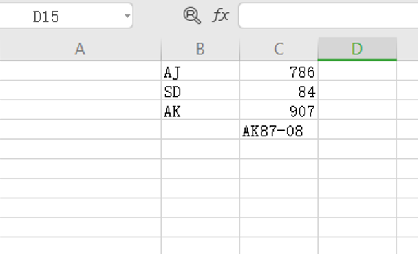
Task: Select cell containing SD
Action: (x=200, y=90)
